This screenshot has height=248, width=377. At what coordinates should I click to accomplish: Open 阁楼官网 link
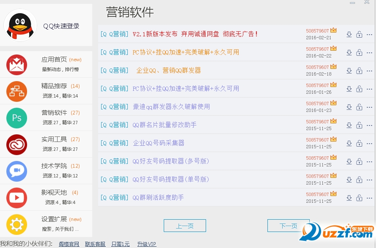(x=69, y=244)
